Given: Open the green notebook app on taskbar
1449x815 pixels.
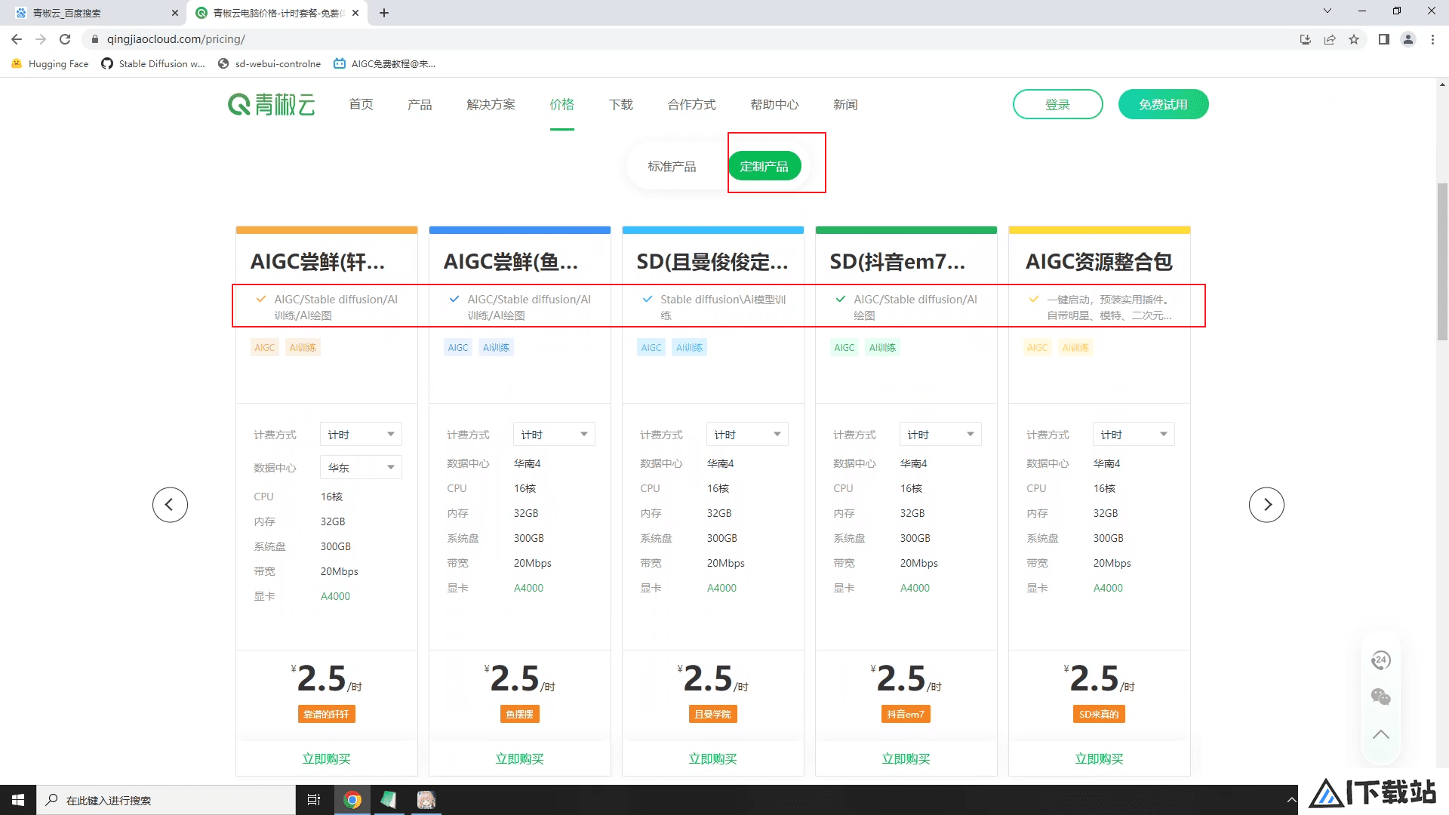Looking at the screenshot, I should [389, 800].
